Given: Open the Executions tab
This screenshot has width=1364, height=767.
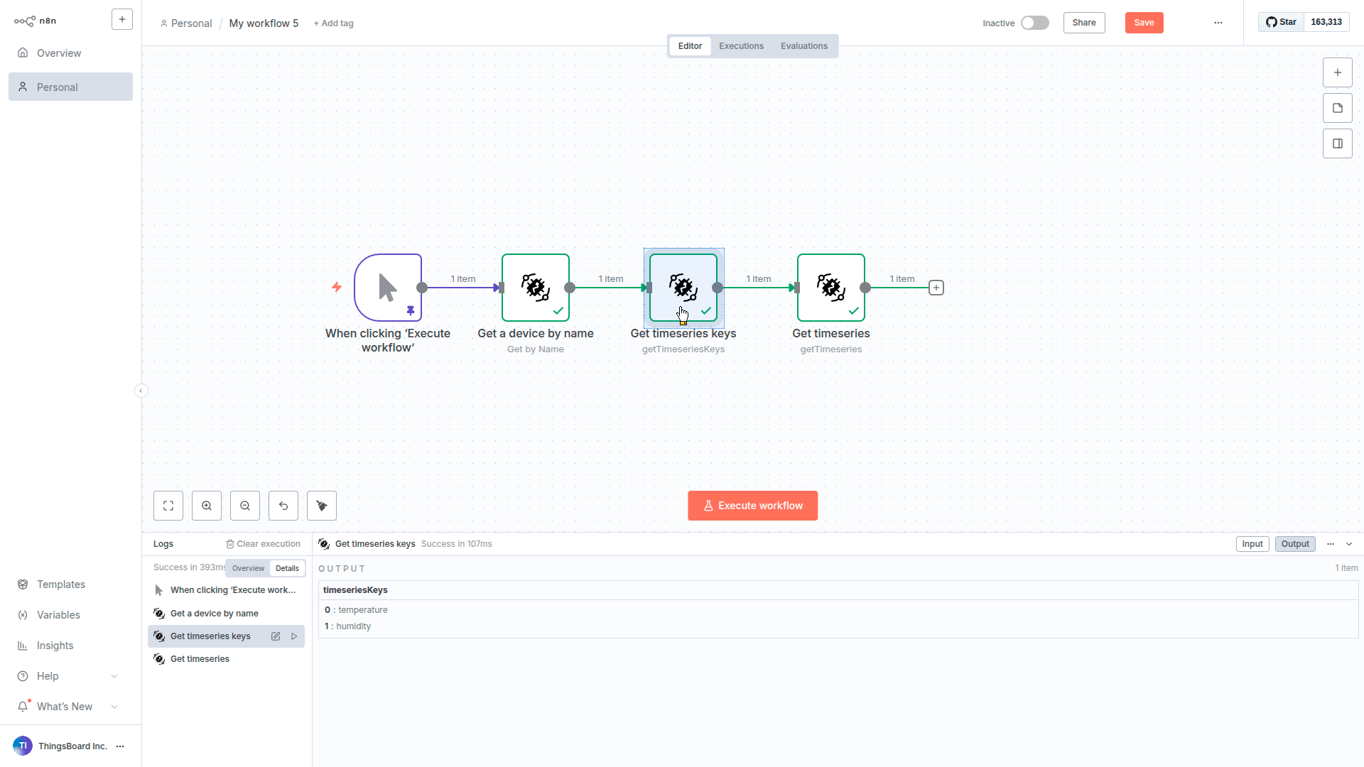Looking at the screenshot, I should pyautogui.click(x=741, y=46).
